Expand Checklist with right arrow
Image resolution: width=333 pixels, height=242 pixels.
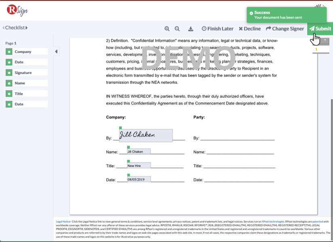click(x=27, y=28)
